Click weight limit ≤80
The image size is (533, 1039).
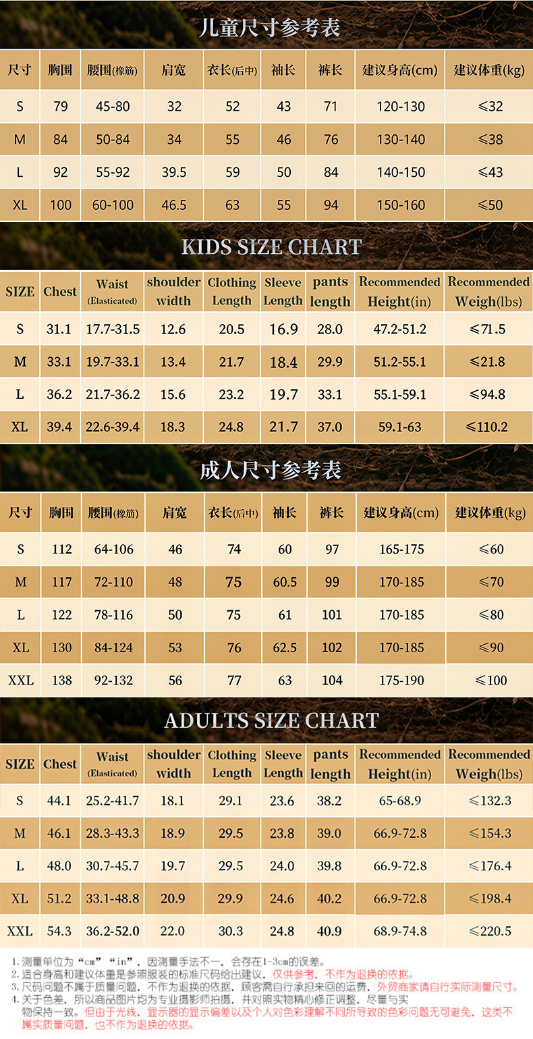491,615
